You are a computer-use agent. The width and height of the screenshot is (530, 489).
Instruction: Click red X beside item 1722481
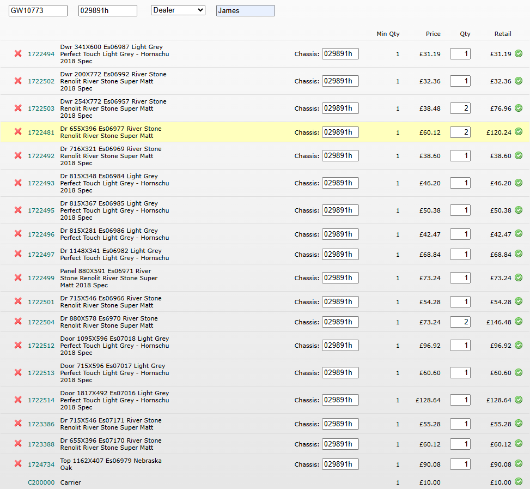18,132
